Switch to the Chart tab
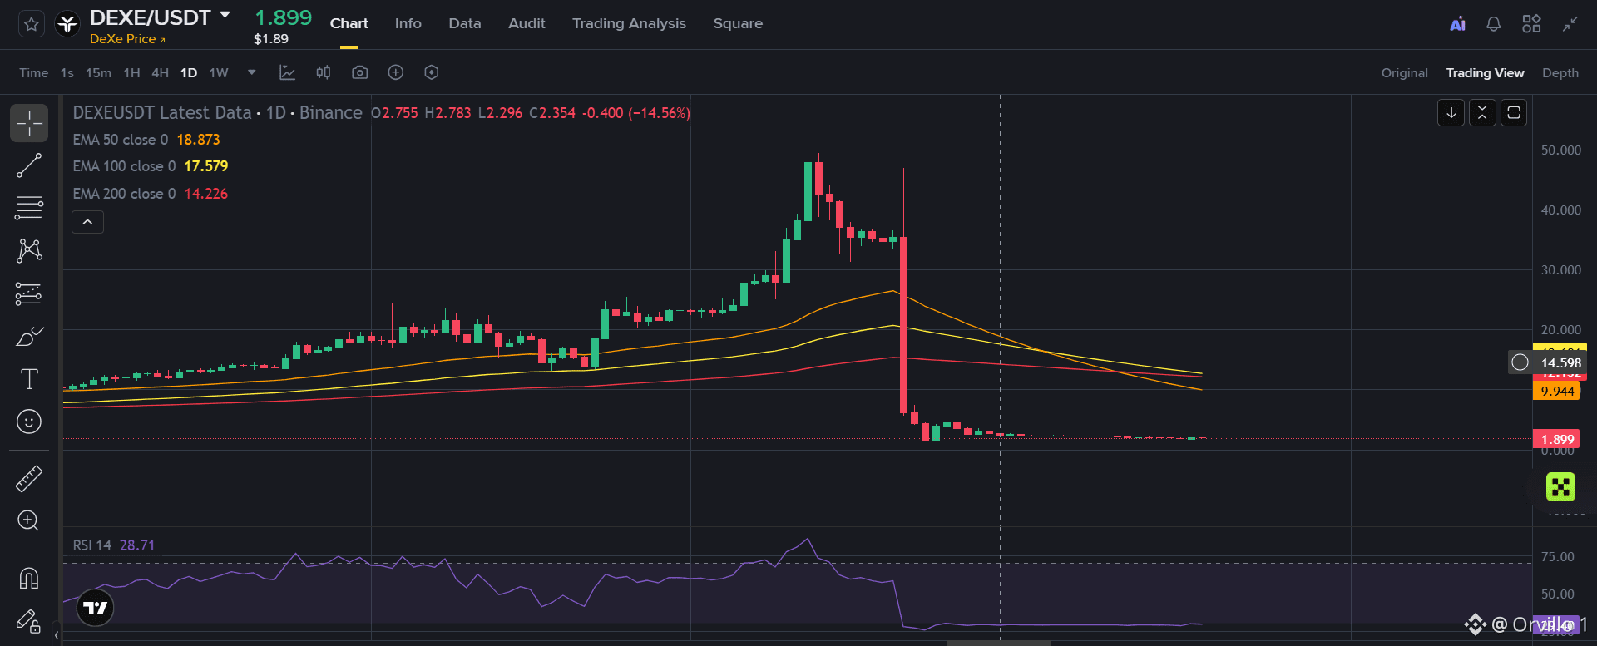This screenshot has width=1597, height=646. (x=349, y=23)
